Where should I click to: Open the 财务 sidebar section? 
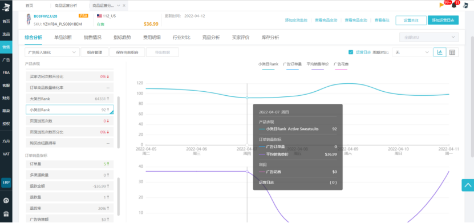click(6, 98)
